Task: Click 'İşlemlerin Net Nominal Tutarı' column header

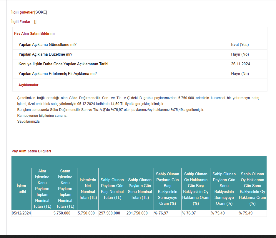Action: click(88, 189)
